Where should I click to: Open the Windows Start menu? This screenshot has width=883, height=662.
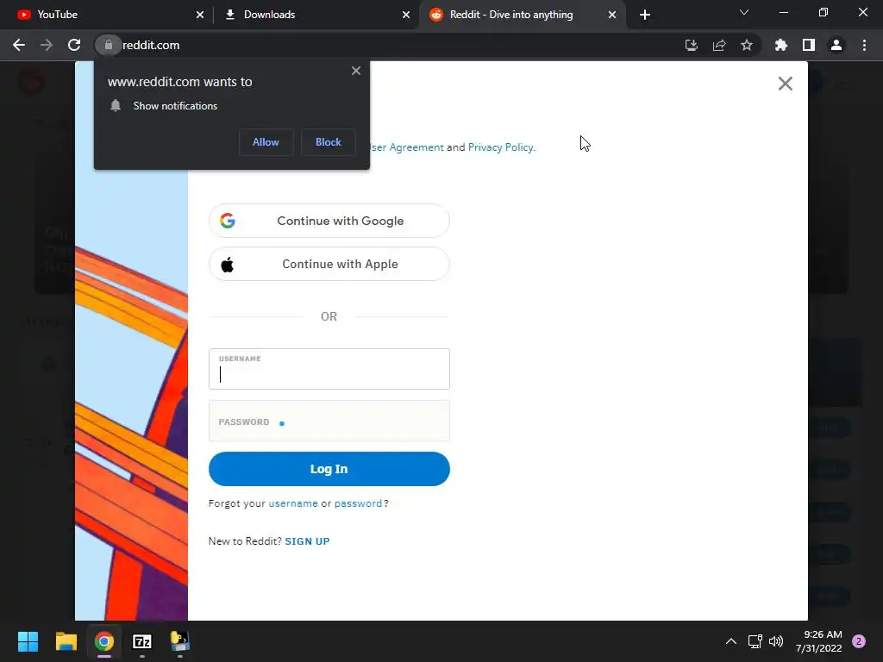tap(28, 641)
